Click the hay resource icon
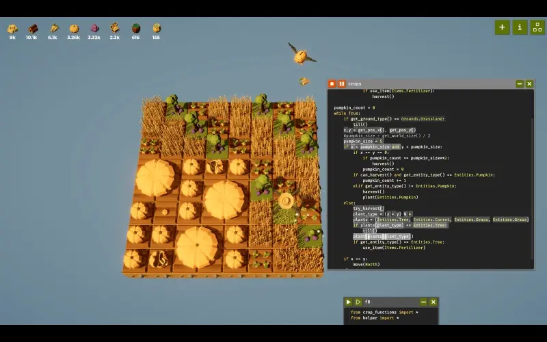This screenshot has width=547, height=342. pos(12,29)
